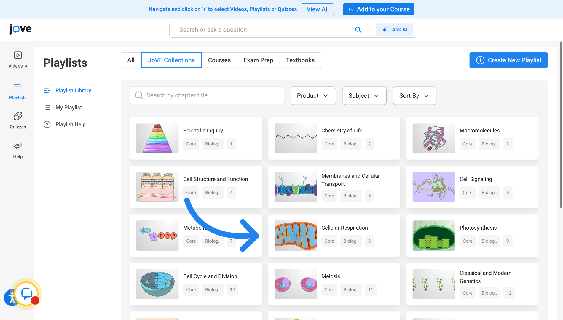This screenshot has height=320, width=563.
Task: Click the Biolog.. tag on Photosynthesis
Action: pyautogui.click(x=489, y=241)
